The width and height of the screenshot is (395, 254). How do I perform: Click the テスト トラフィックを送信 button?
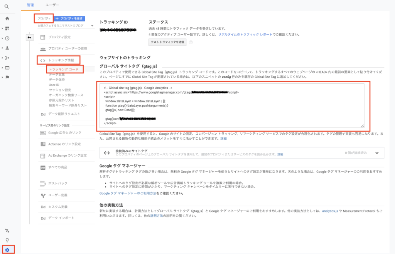pos(167,42)
